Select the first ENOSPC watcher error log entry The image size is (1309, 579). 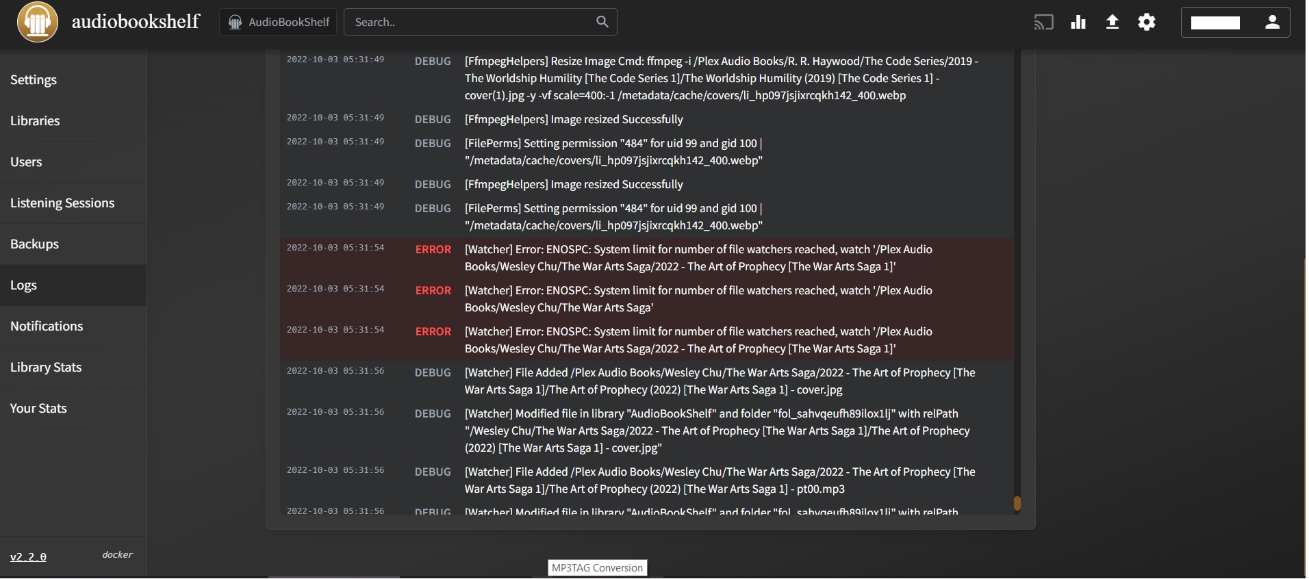coord(647,258)
